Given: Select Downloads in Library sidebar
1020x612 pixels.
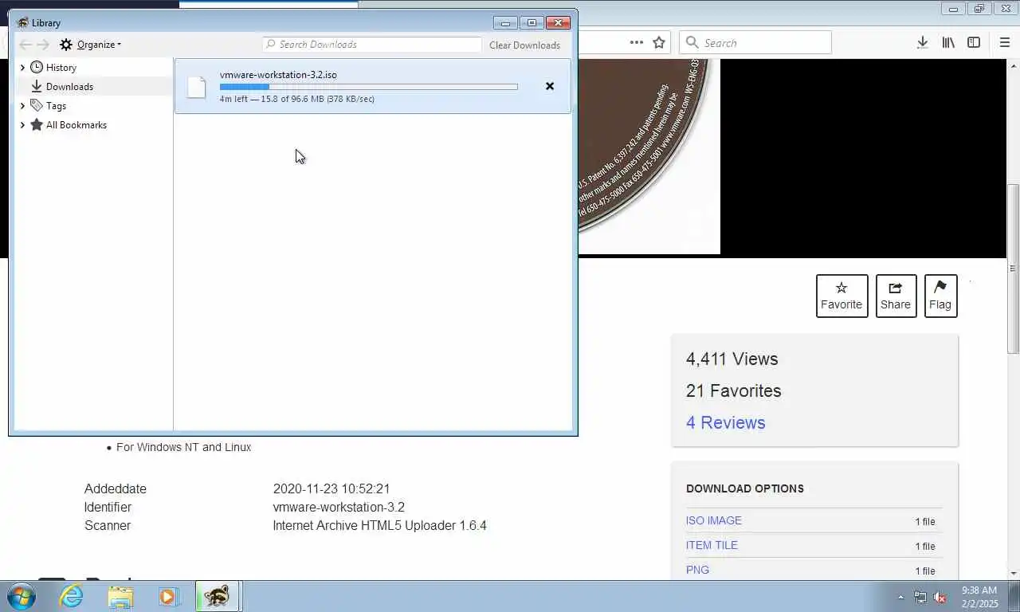Looking at the screenshot, I should pyautogui.click(x=69, y=87).
